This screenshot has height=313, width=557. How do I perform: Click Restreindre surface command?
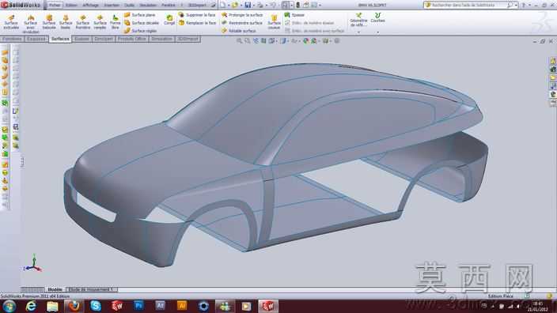coord(241,23)
